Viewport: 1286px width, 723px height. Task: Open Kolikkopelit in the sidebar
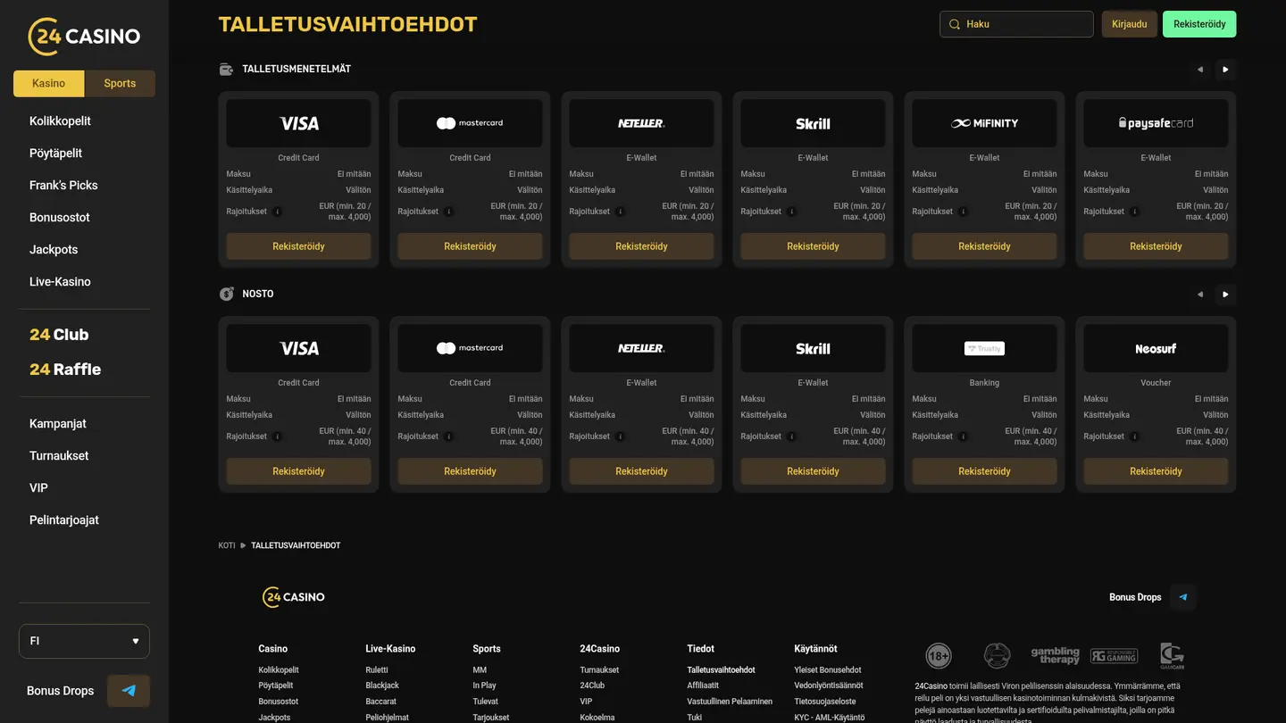(x=60, y=121)
